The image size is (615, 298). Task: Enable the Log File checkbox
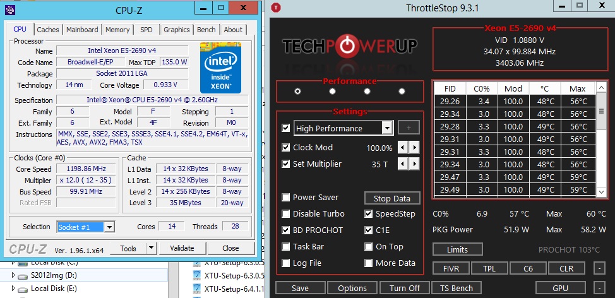(286, 263)
